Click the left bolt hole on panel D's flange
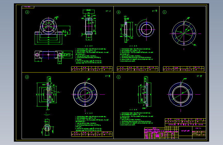This screenshot has height=145, width=223. (75, 94)
